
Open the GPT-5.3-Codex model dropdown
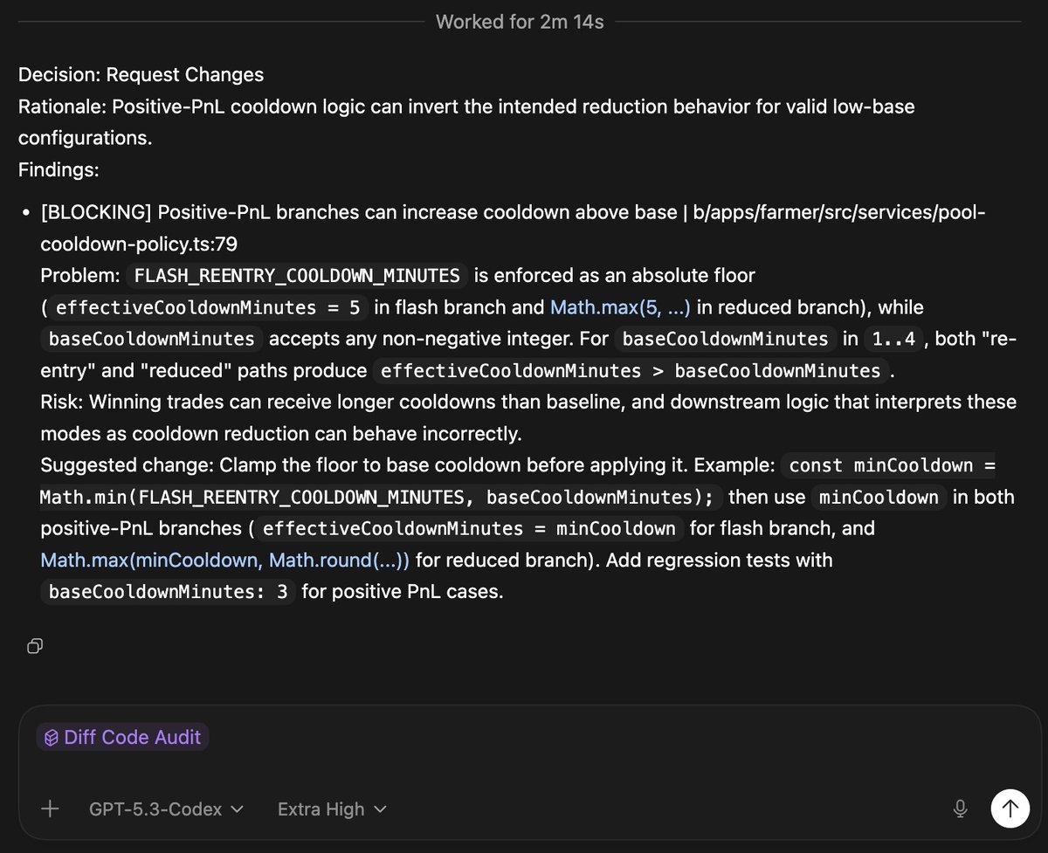click(166, 809)
